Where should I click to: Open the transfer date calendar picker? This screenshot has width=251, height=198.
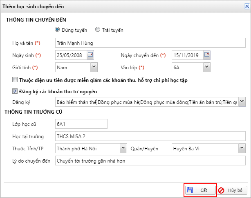(x=207, y=55)
